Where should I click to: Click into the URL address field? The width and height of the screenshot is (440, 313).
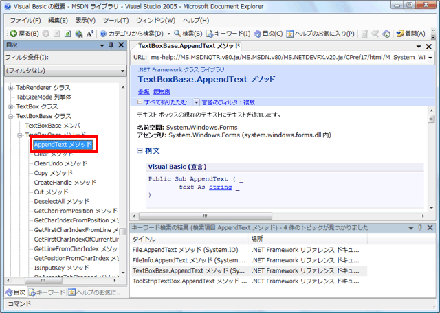[x=287, y=58]
